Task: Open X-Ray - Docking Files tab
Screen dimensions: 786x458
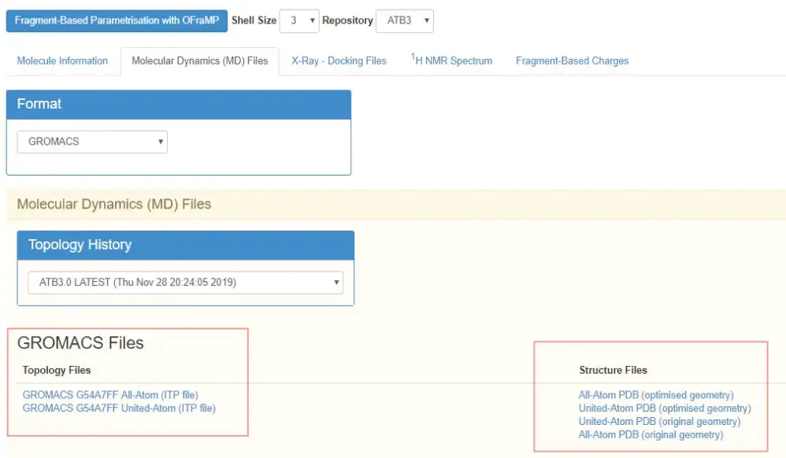Action: point(339,61)
